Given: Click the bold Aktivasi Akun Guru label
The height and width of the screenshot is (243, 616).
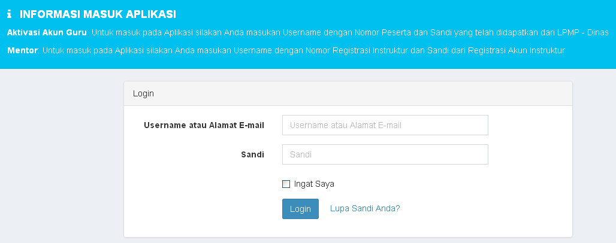Looking at the screenshot, I should (x=47, y=32).
